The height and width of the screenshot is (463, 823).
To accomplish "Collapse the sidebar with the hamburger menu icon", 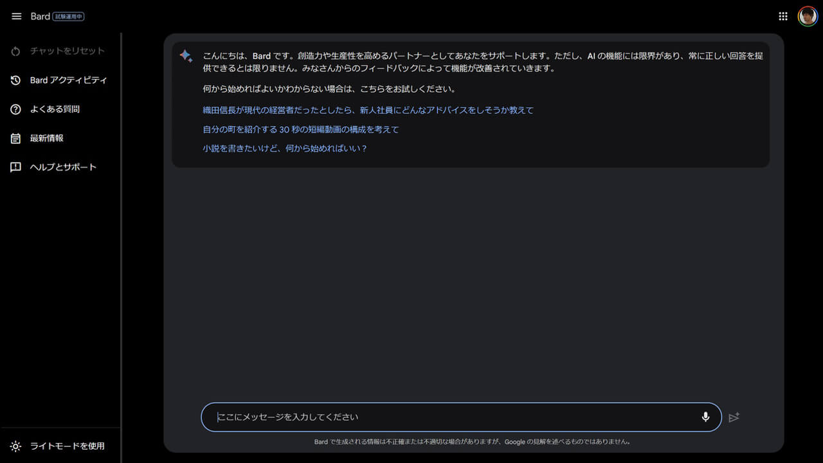I will point(17,16).
